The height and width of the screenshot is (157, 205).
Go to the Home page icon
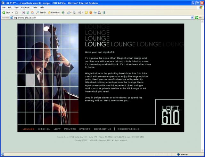pos(32,12)
